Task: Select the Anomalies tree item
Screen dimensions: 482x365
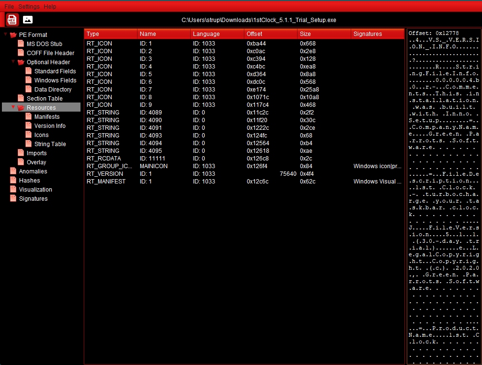Action: click(33, 171)
